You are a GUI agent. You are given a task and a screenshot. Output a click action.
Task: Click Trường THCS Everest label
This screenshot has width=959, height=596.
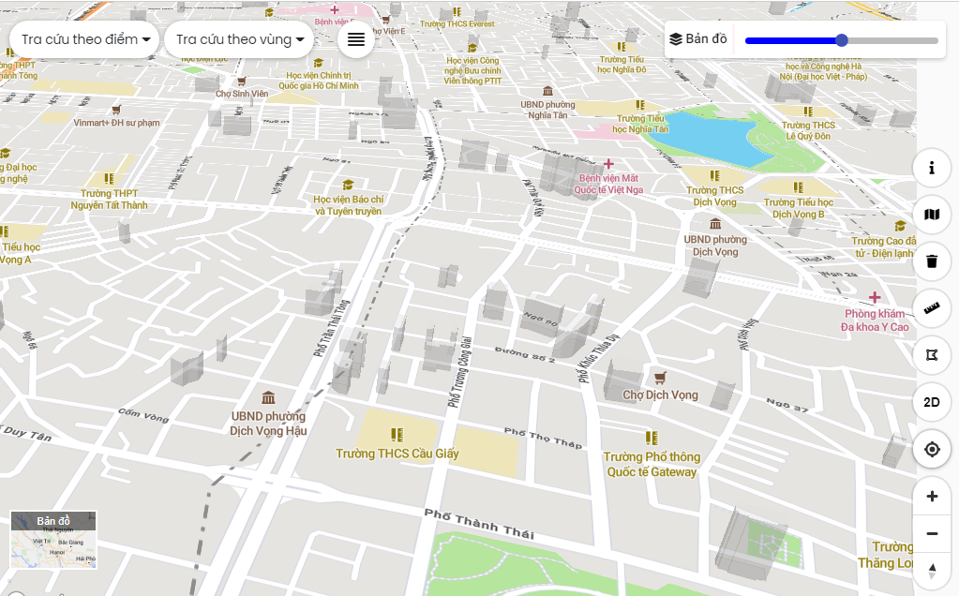457,23
